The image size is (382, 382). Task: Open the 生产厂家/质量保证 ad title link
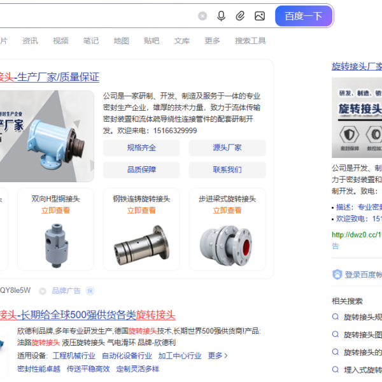point(50,77)
